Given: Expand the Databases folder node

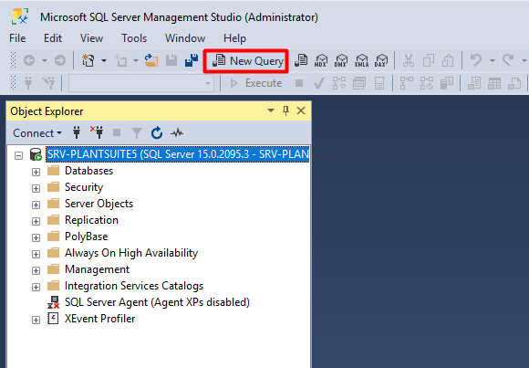Looking at the screenshot, I should click(36, 172).
